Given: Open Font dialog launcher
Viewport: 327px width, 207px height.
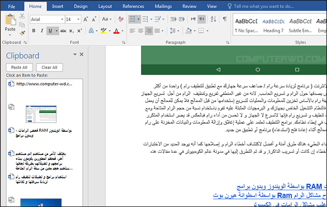Looking at the screenshot, I should (124, 42).
